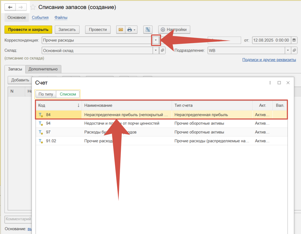Open Подписи и другие реквизиты link
The width and height of the screenshot is (301, 234).
point(269,60)
